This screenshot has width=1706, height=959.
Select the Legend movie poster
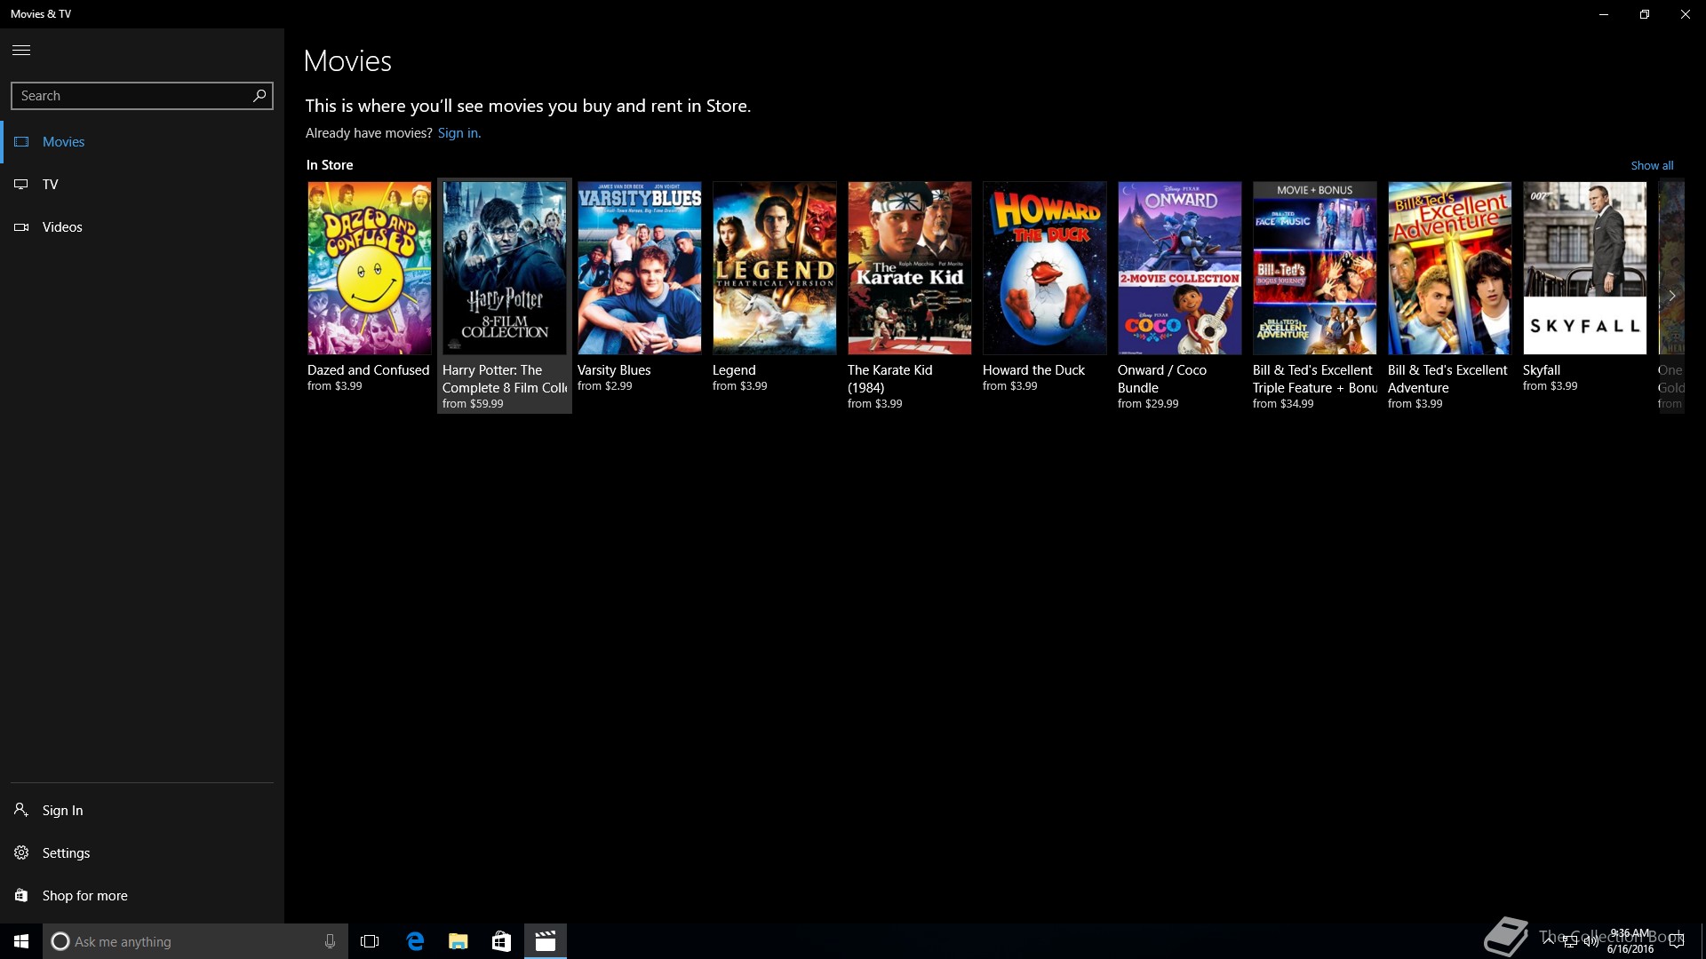[x=775, y=268]
